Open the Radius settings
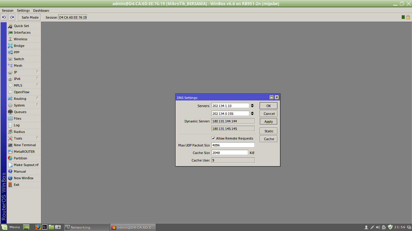The width and height of the screenshot is (412, 231). [24, 132]
